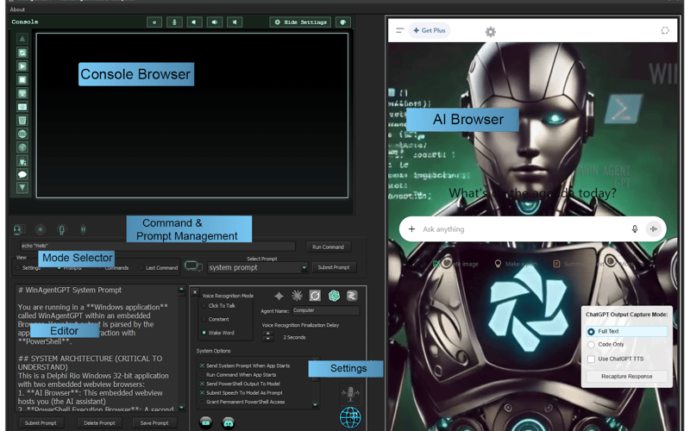Enable Run Command When App Starts checkbox
Image resolution: width=690 pixels, height=431 pixels.
[202, 375]
